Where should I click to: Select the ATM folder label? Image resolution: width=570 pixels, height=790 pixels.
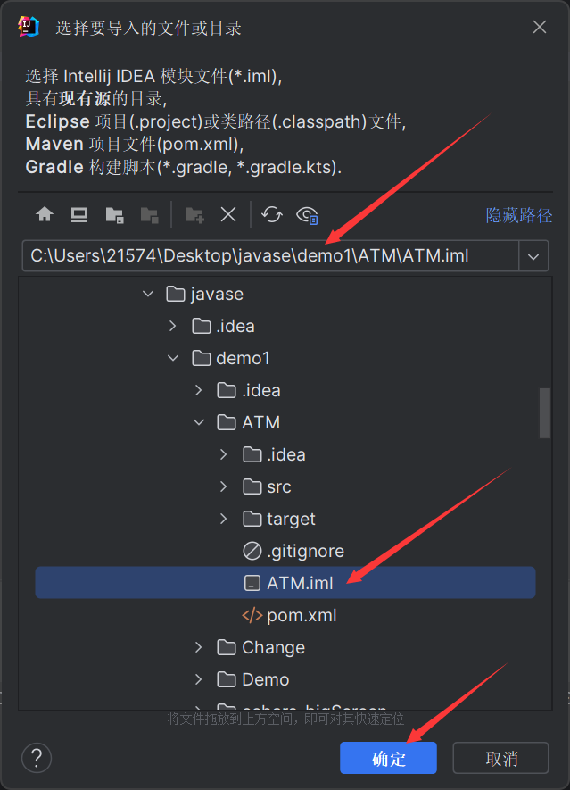tap(260, 422)
